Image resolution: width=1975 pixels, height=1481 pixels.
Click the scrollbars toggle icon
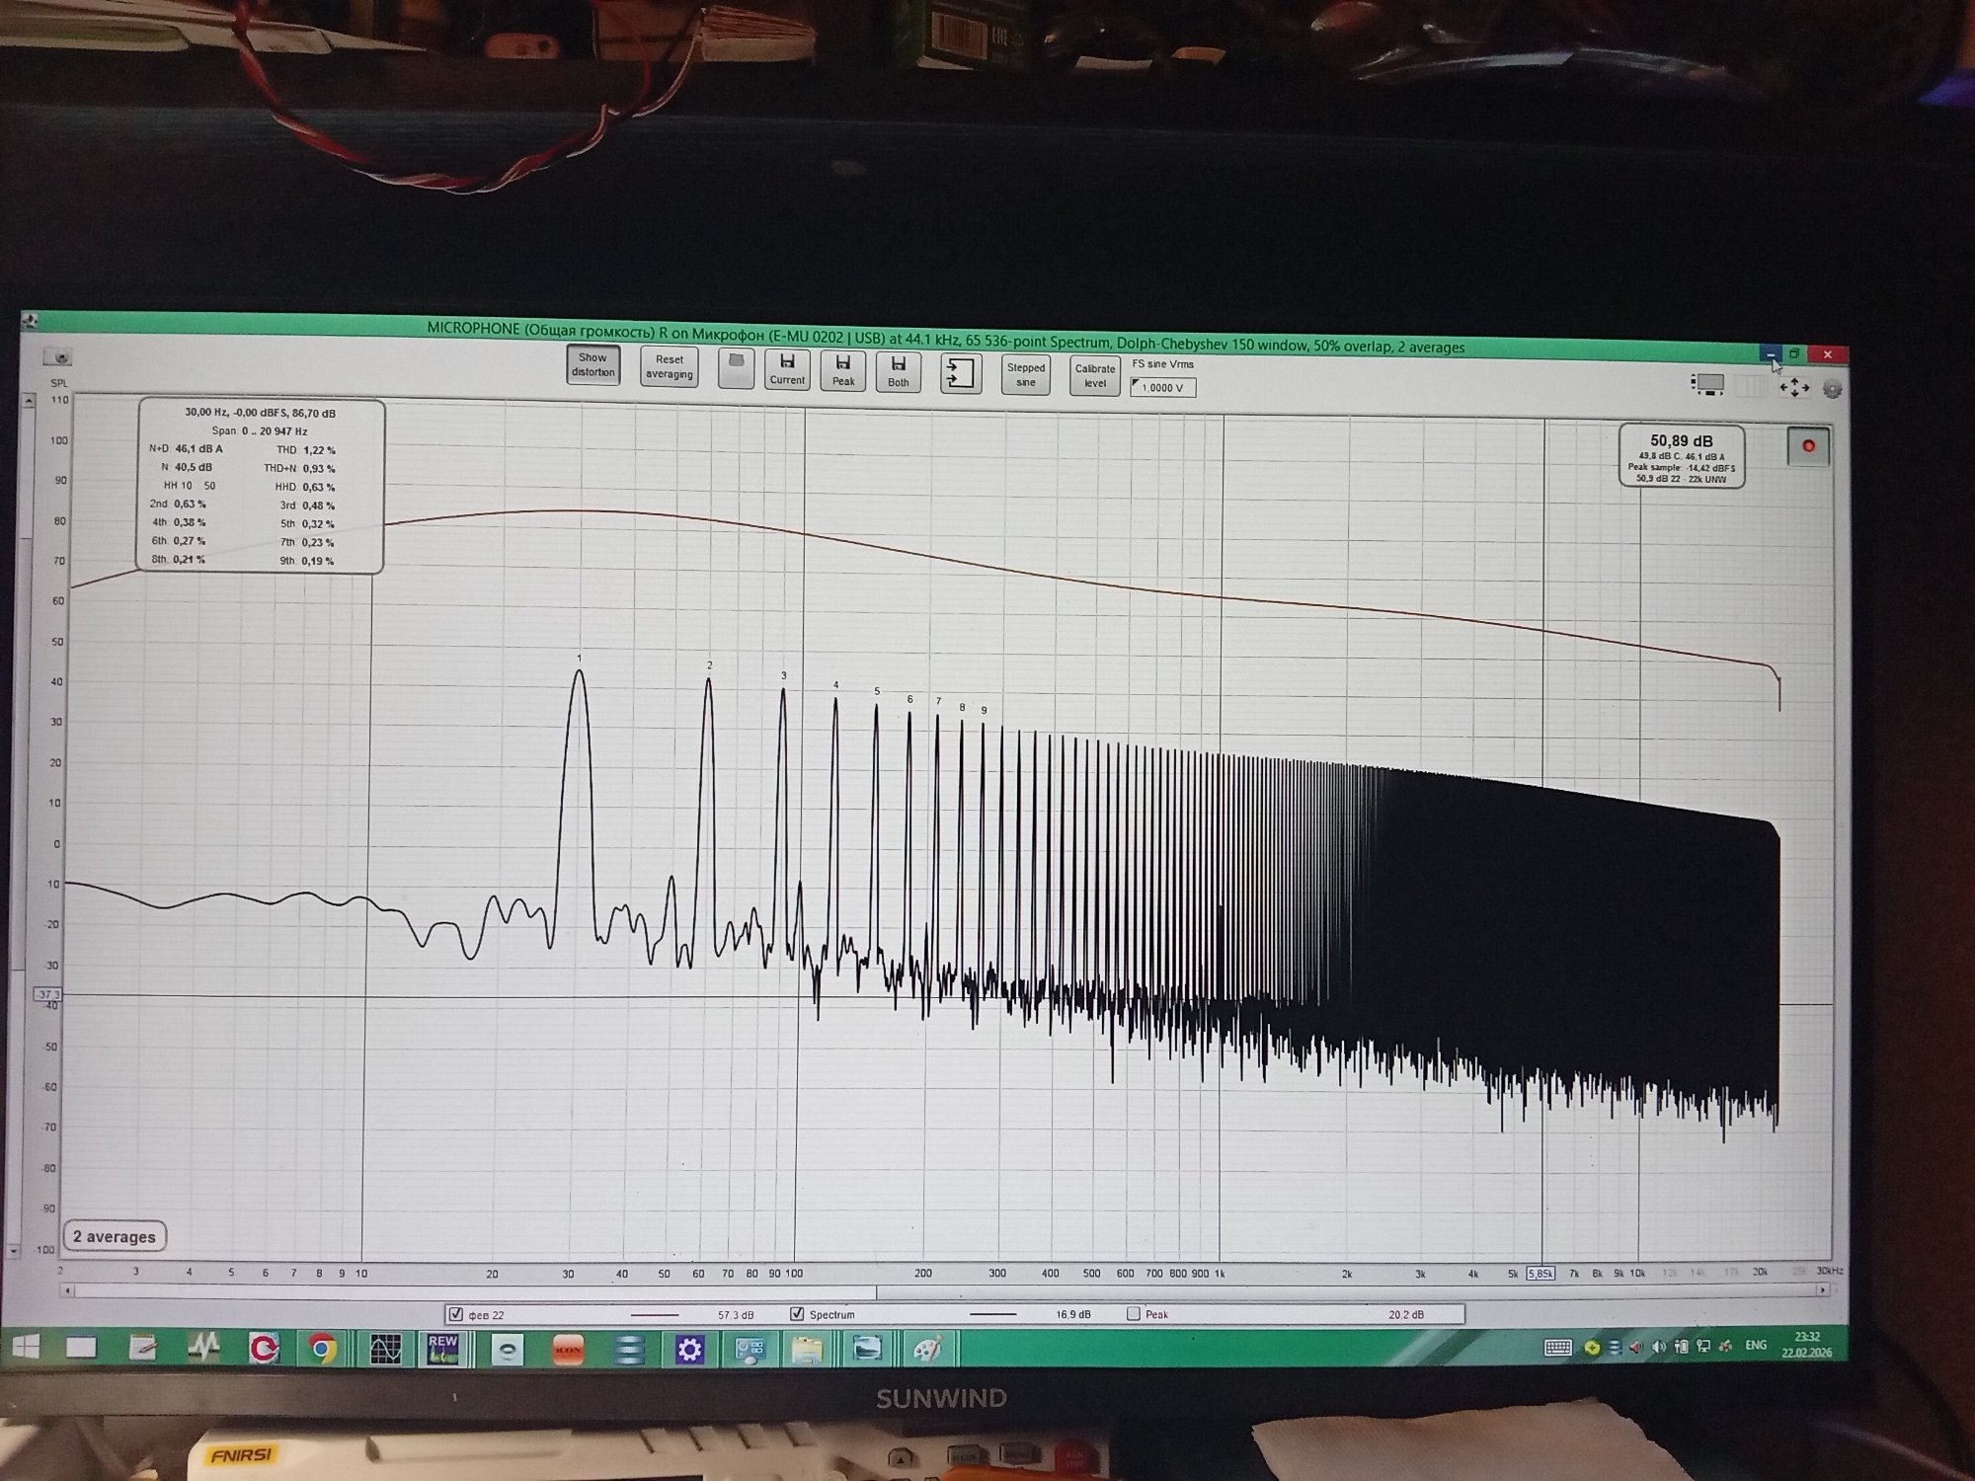coord(1707,384)
